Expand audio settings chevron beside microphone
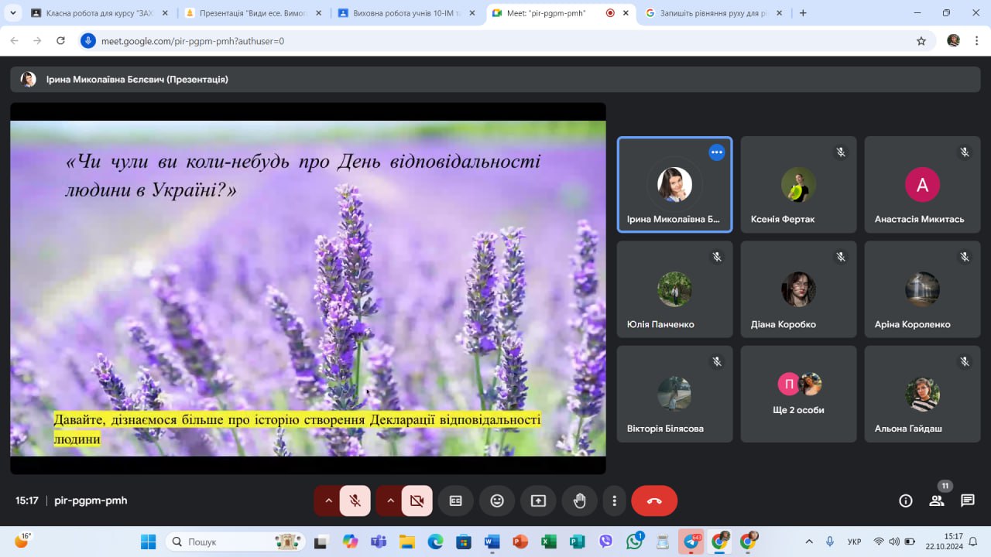Viewport: 991px width, 557px height. pyautogui.click(x=328, y=501)
